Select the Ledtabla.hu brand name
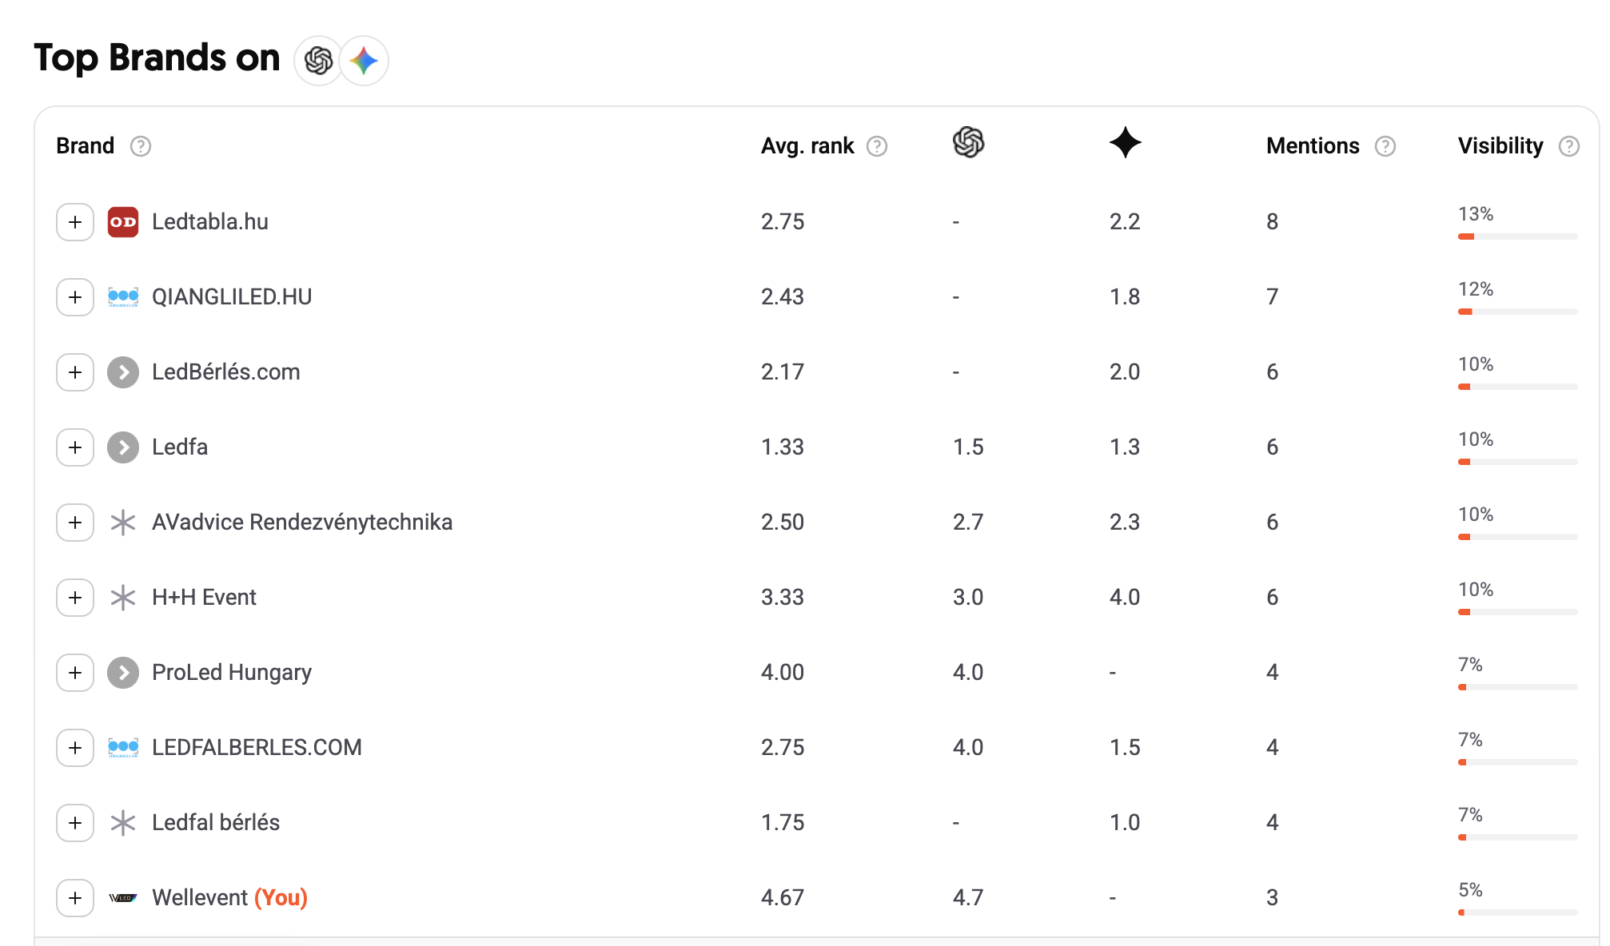This screenshot has height=946, width=1610. [210, 222]
